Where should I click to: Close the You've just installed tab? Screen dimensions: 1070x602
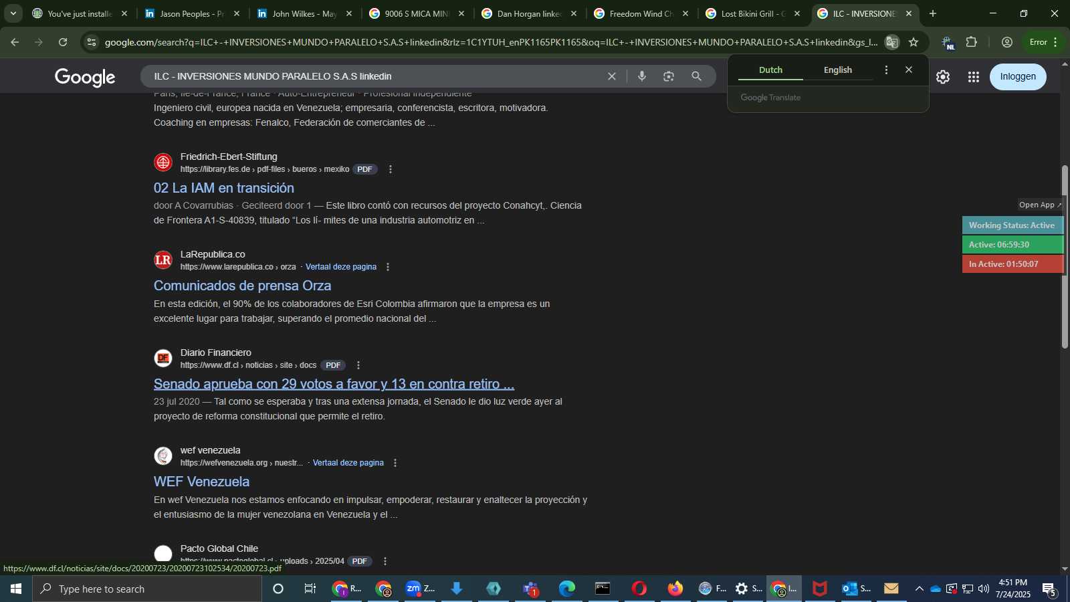click(x=124, y=13)
